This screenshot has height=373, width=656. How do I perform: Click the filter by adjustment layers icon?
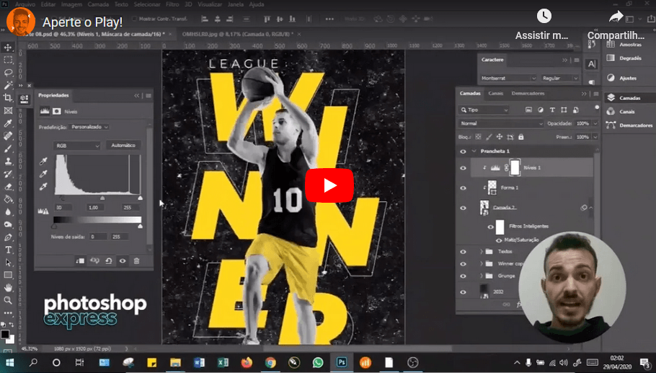pos(541,110)
